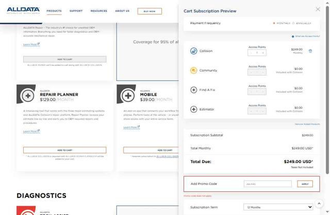Image resolution: width=330 pixels, height=215 pixels.
Task: Click the ALLDATA logo
Action: click(23, 10)
